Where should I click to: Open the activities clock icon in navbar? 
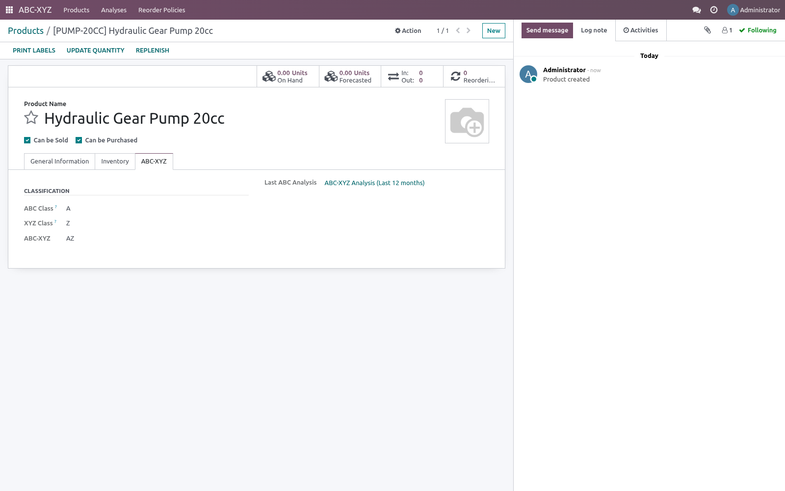click(714, 10)
